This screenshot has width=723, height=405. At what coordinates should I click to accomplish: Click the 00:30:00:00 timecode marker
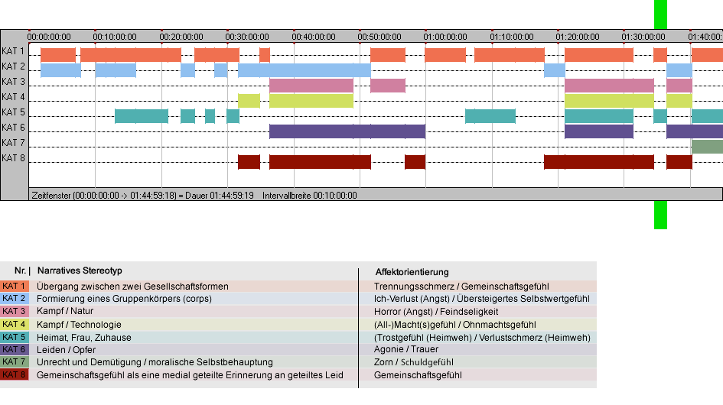pyautogui.click(x=247, y=37)
